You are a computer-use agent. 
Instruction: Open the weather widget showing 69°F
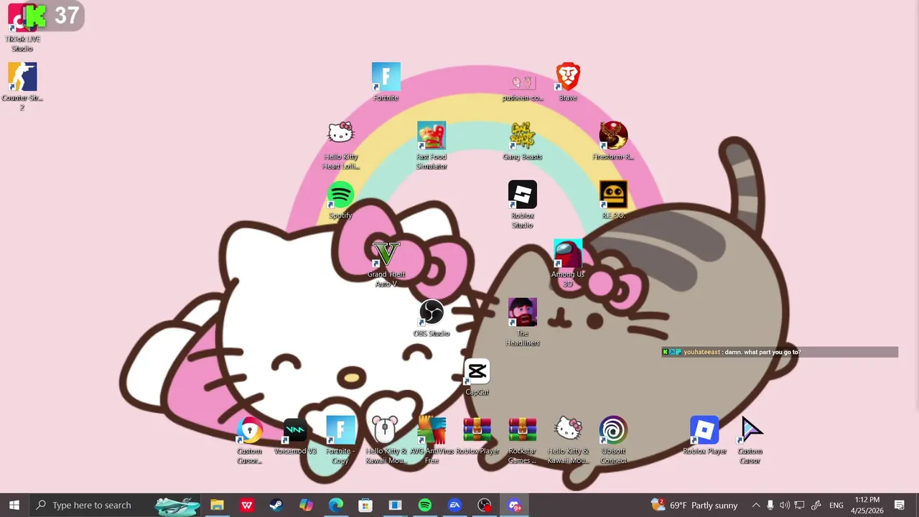point(694,505)
